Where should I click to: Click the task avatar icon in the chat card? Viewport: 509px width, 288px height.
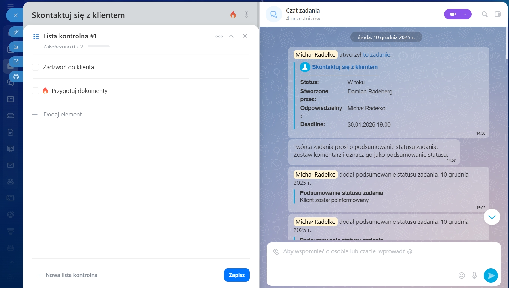305,67
